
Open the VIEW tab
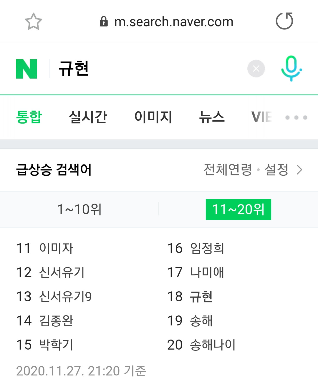click(x=261, y=117)
